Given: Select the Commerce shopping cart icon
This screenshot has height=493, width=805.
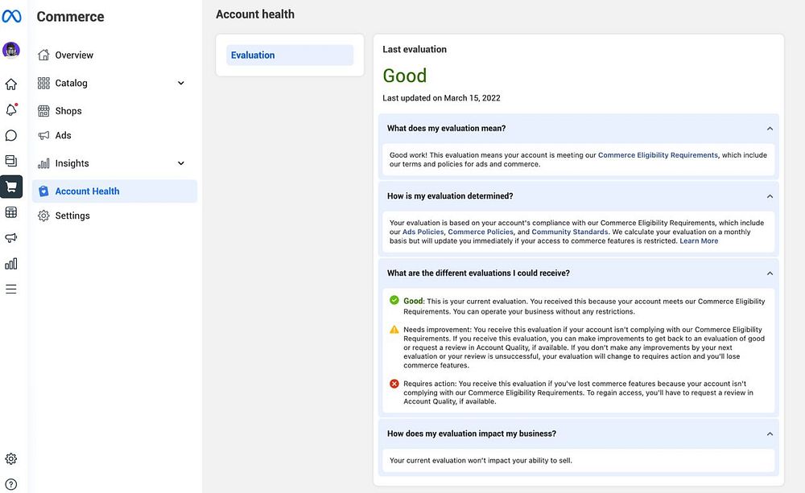Looking at the screenshot, I should (10, 187).
